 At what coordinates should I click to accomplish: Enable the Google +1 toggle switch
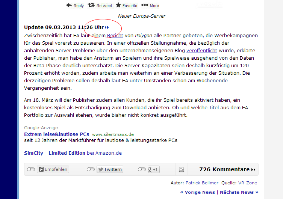[x=142, y=169]
